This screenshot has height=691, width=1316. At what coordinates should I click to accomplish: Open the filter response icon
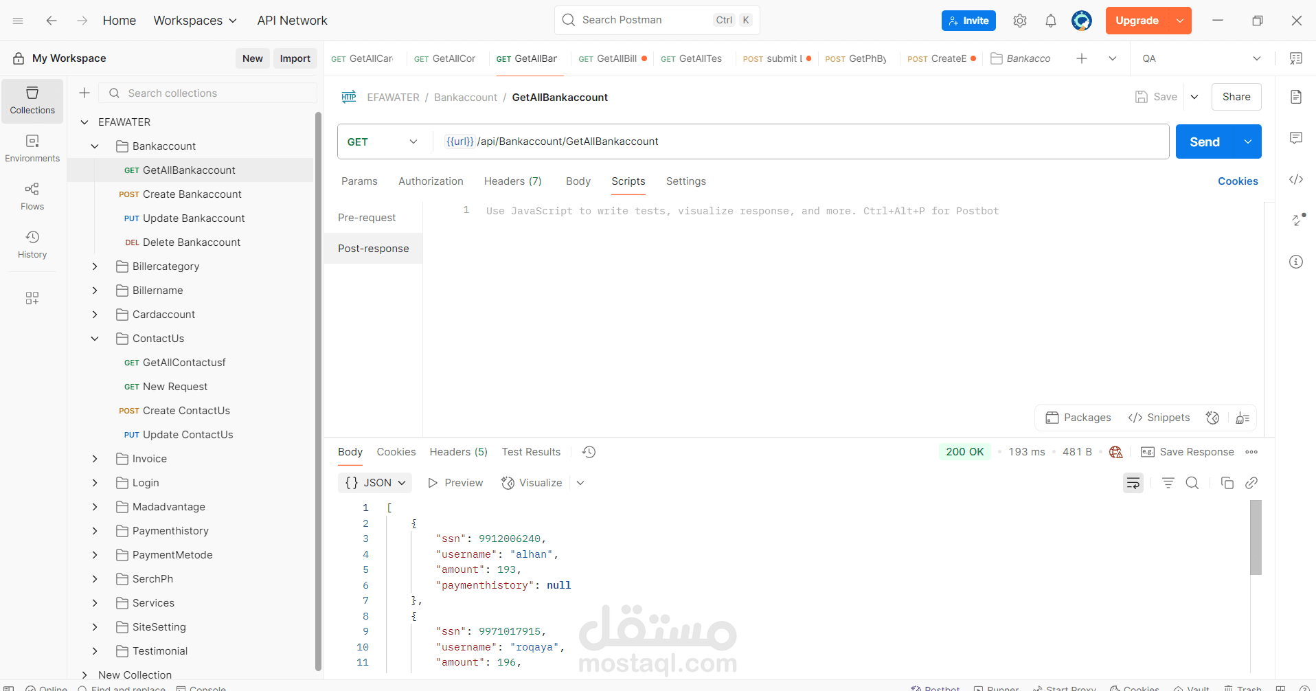pos(1168,483)
